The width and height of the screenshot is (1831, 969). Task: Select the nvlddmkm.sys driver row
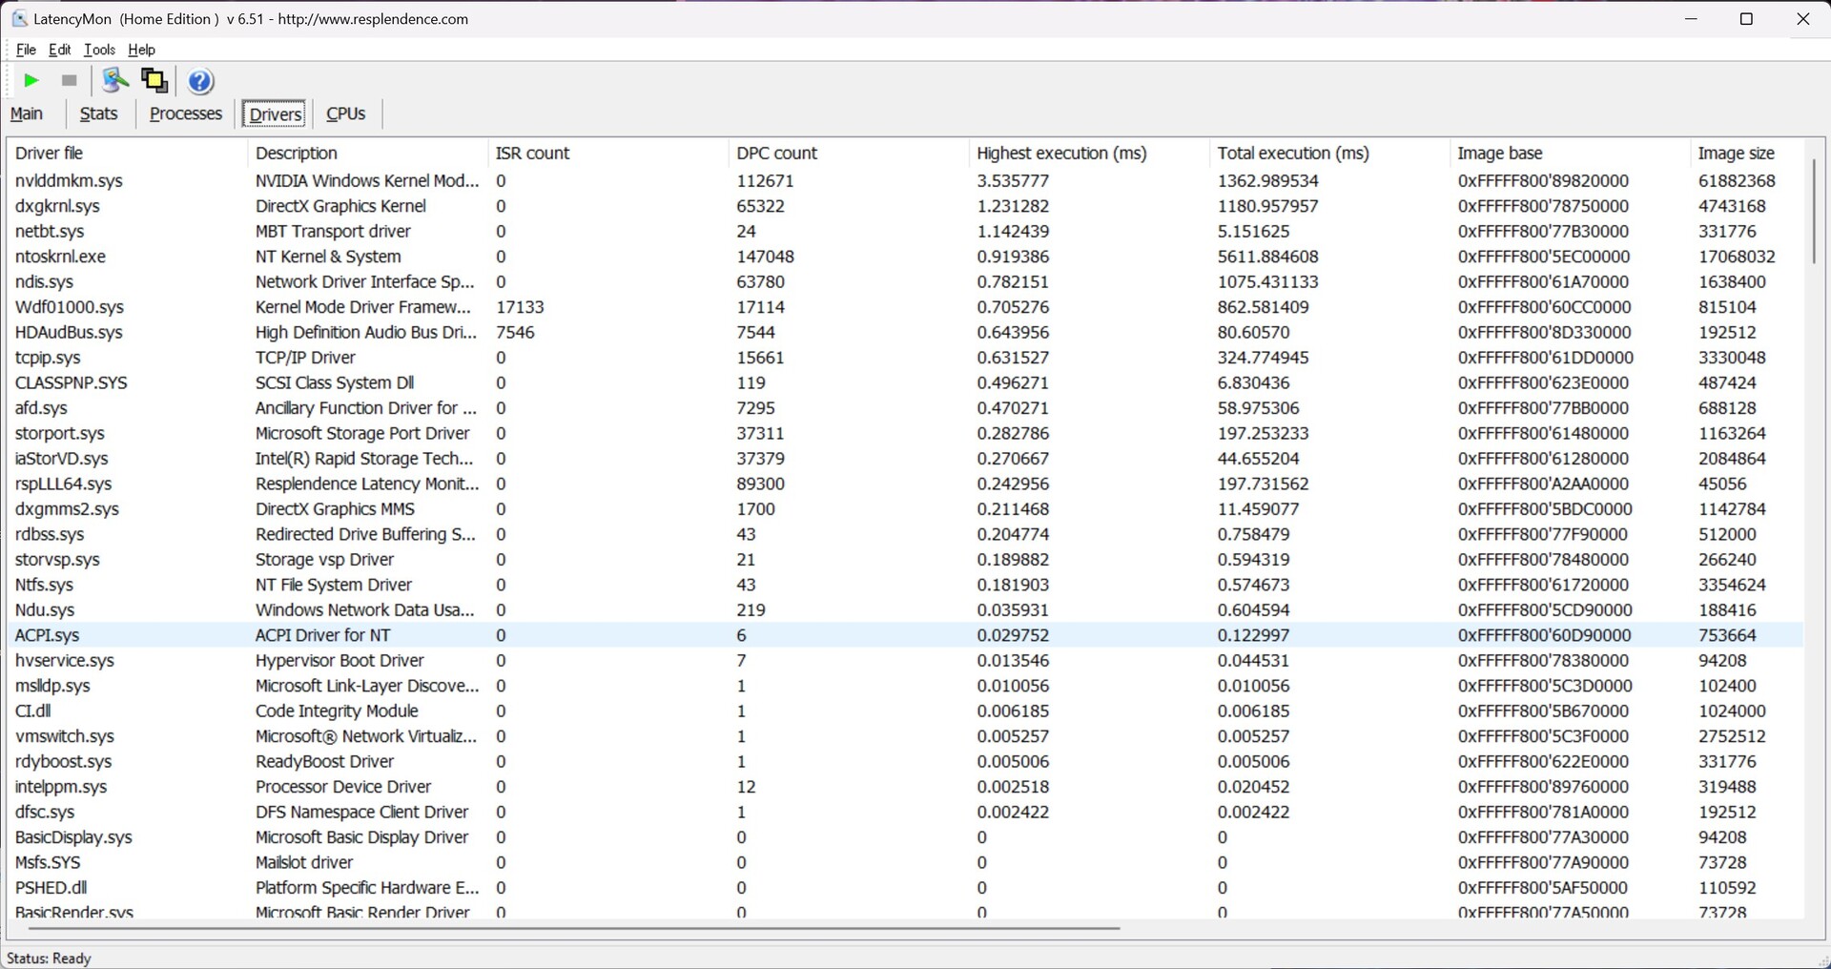click(69, 181)
